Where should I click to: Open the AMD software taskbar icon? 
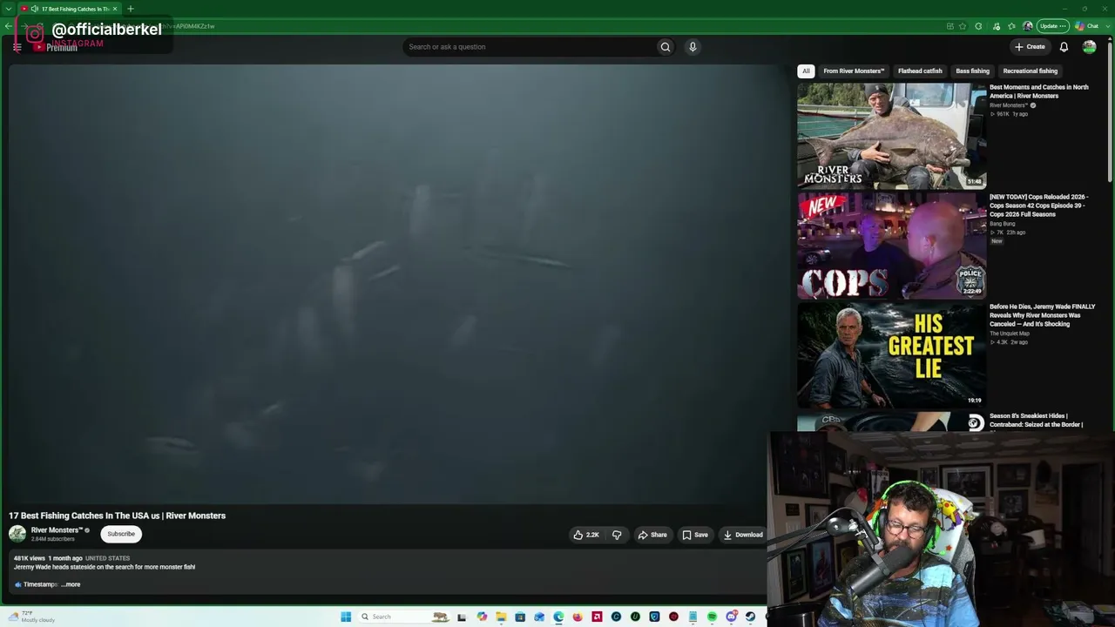coord(597,617)
